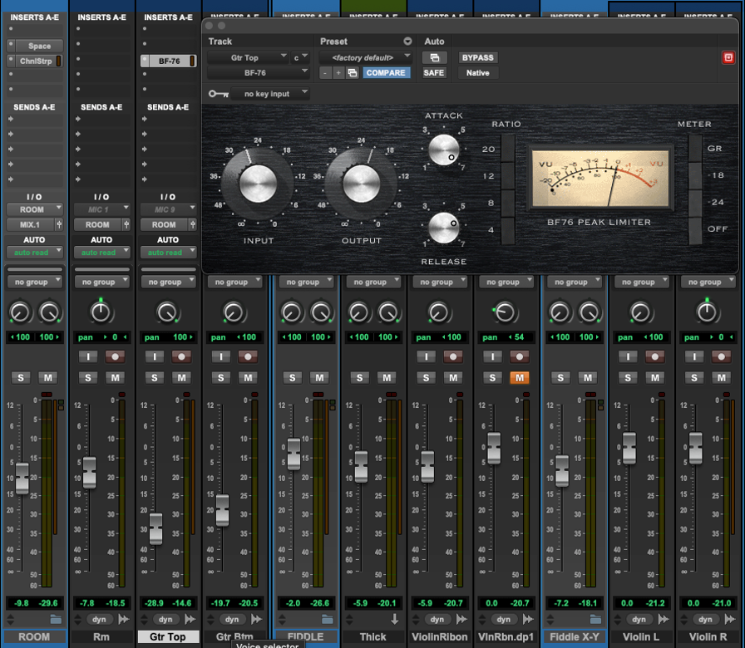Click the automation enable icon under Auto
The width and height of the screenshot is (745, 648).
pyautogui.click(x=434, y=57)
